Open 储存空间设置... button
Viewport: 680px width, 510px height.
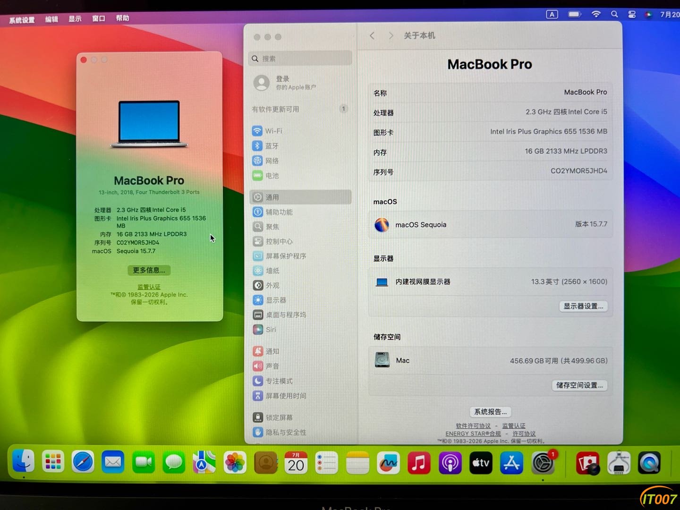point(579,385)
